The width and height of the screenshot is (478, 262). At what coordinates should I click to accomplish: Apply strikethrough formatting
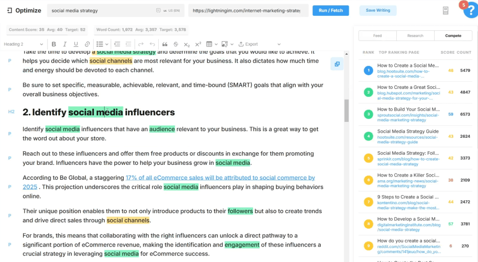176,44
